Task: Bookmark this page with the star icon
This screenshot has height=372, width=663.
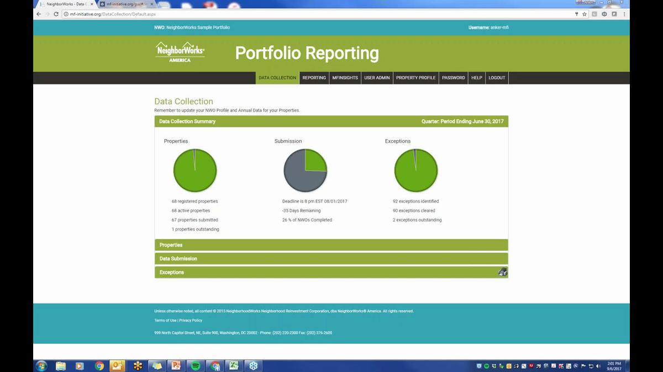Action: 583,14
